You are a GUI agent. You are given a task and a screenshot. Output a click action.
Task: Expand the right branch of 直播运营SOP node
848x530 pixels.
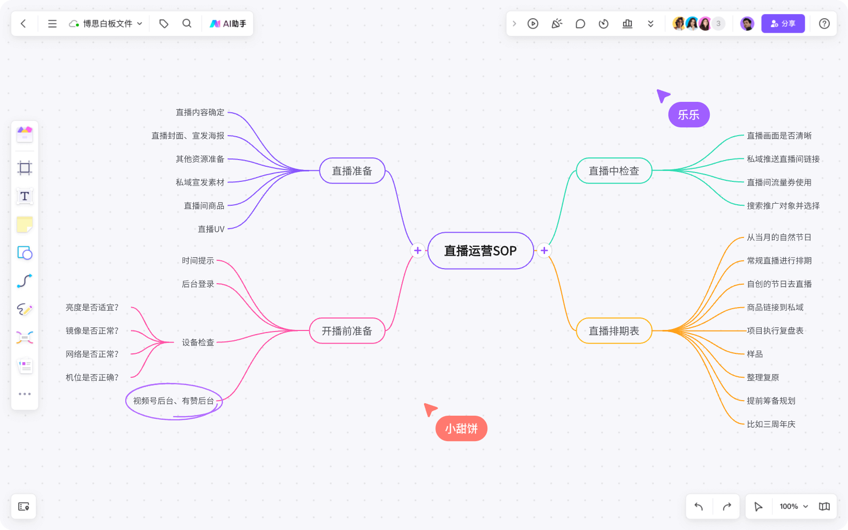545,250
